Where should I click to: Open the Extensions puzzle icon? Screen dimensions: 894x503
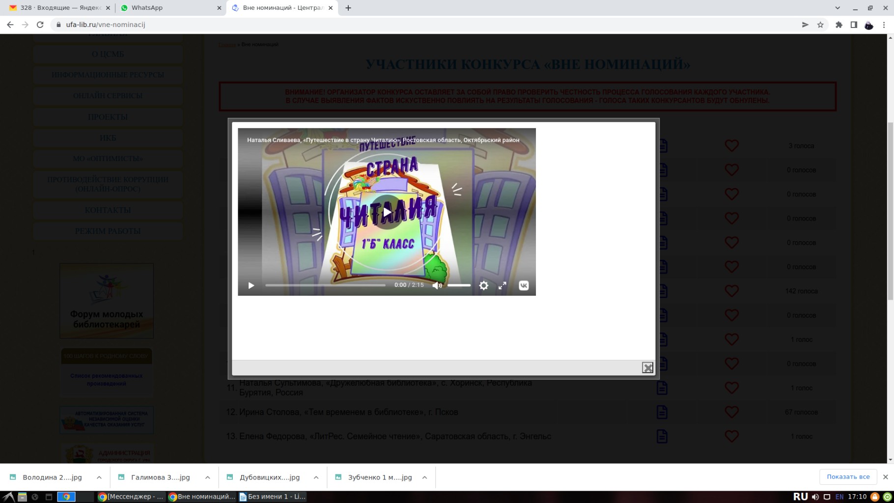(x=839, y=25)
